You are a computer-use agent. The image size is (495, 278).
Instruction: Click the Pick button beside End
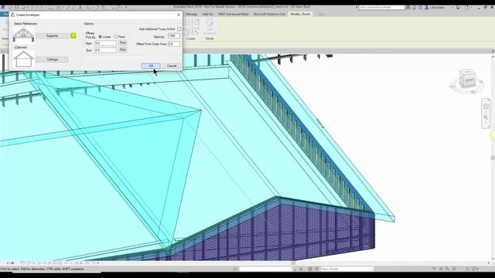pos(123,49)
